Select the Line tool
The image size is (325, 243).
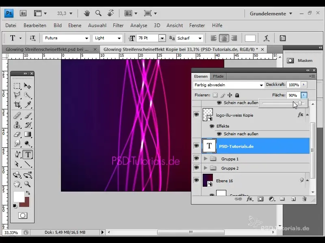(27, 164)
